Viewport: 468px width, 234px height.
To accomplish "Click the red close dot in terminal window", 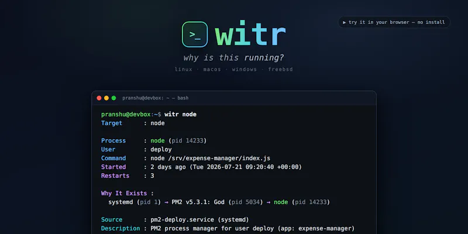I will click(x=99, y=98).
